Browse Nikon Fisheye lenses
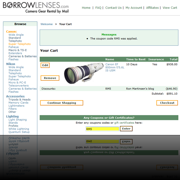This screenshot has height=180, width=180. (x=13, y=80)
